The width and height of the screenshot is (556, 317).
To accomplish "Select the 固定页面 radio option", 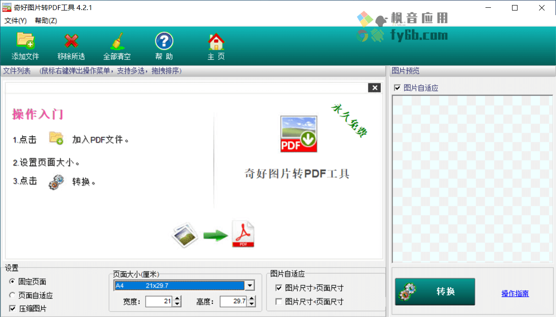I will coord(12,282).
